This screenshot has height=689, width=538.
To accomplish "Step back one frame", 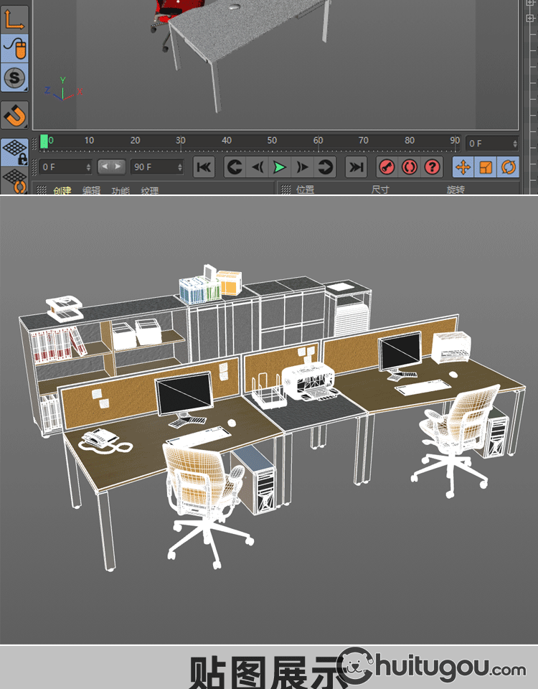I will pos(258,167).
